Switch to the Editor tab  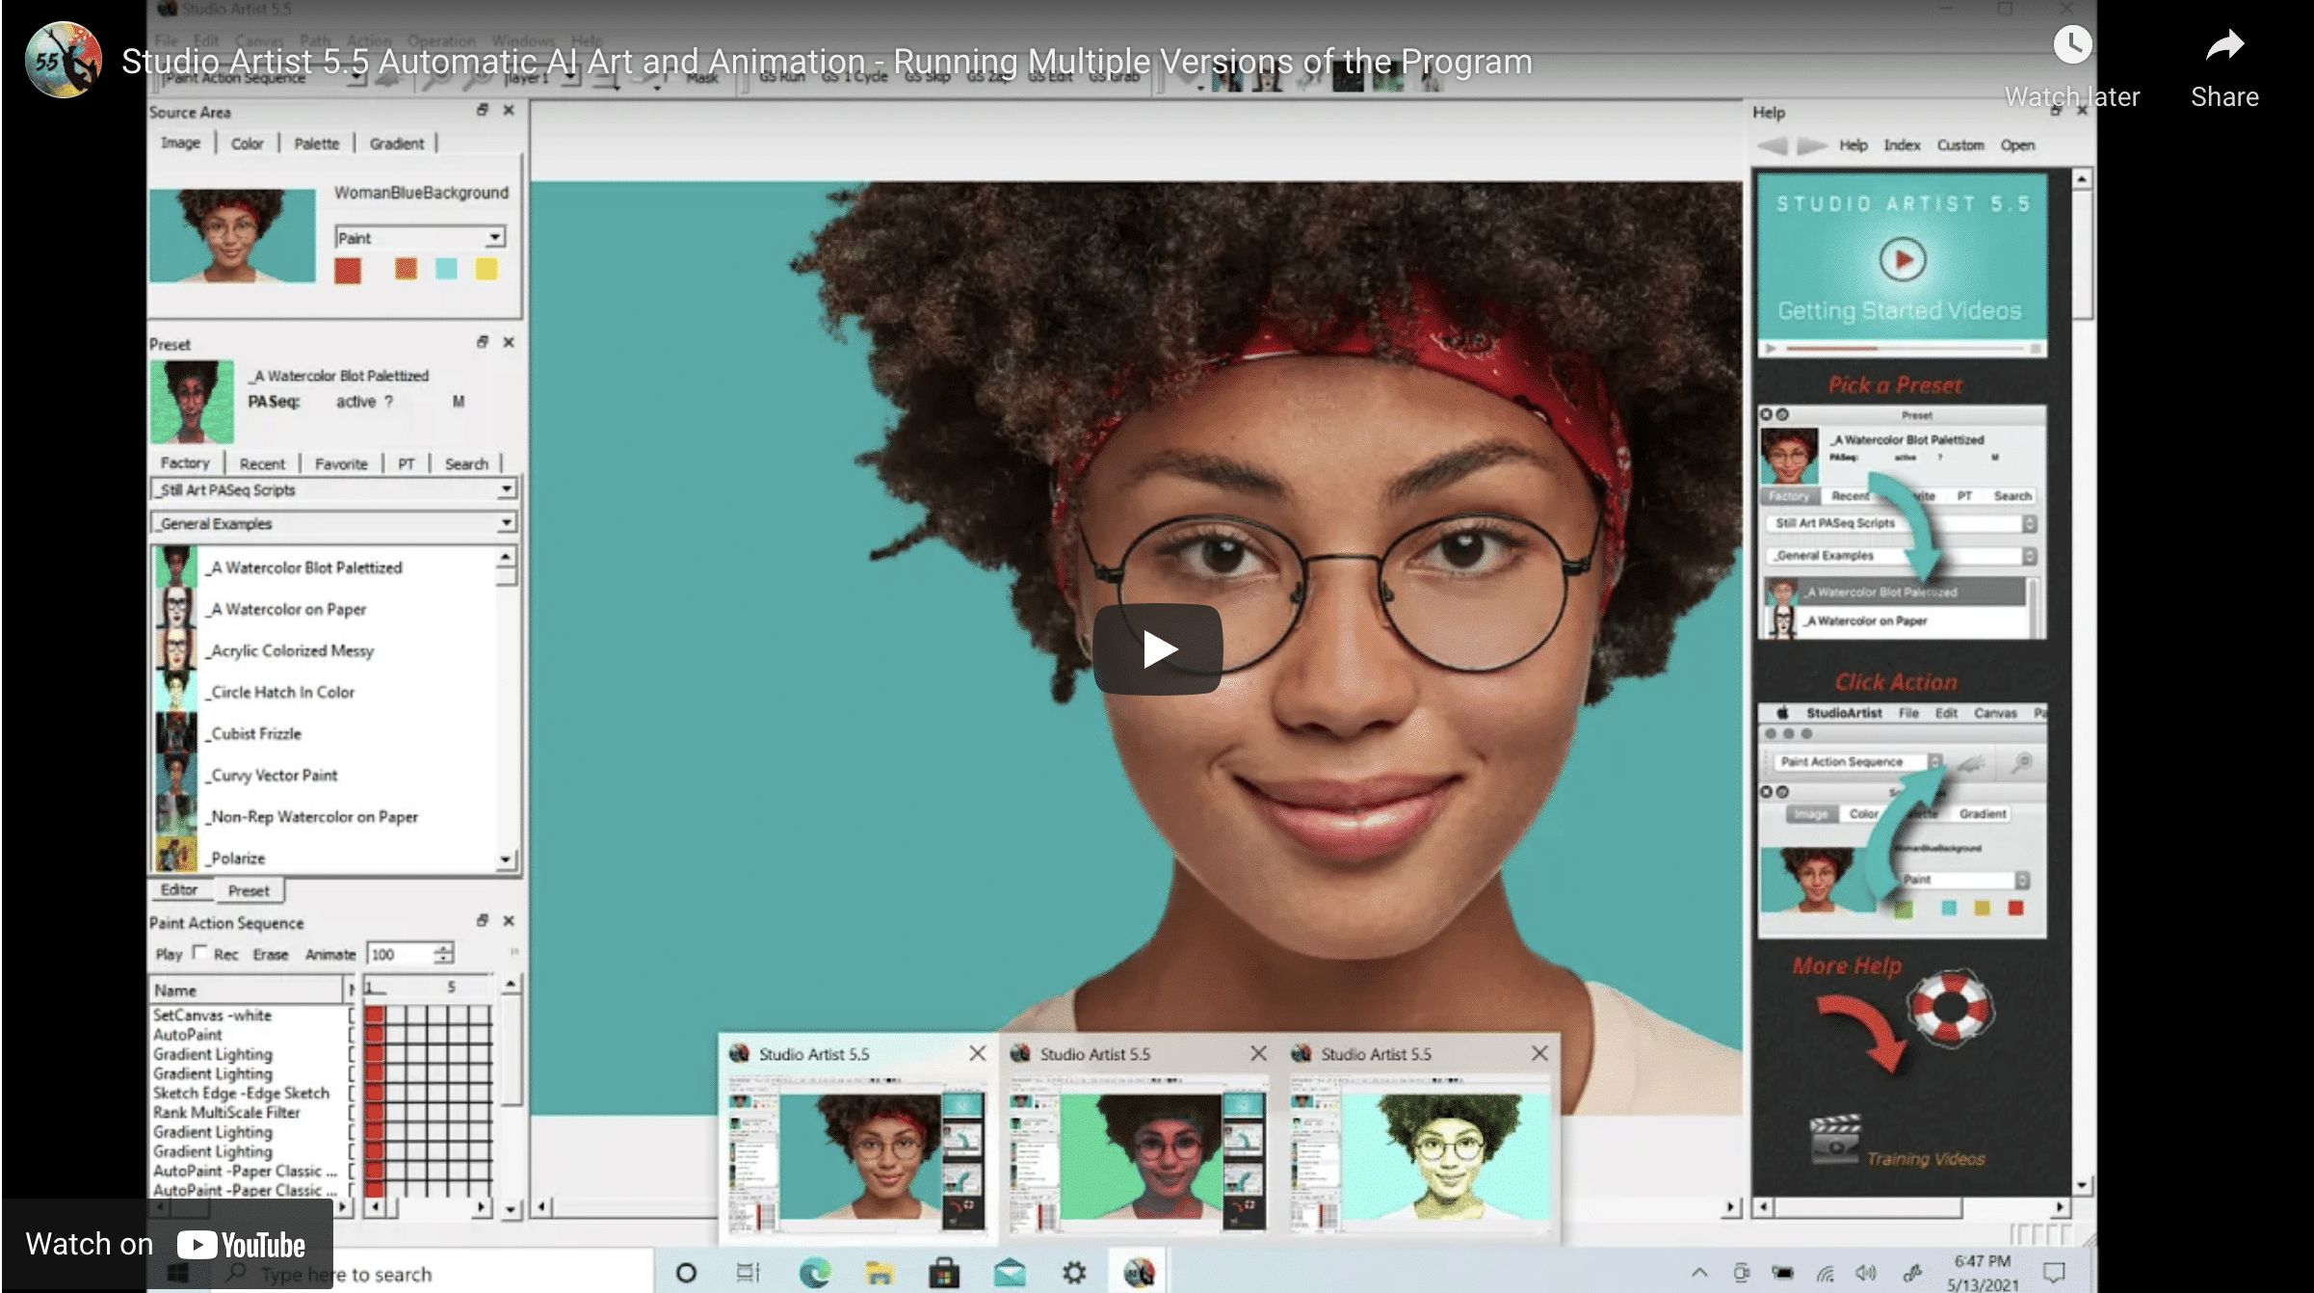pos(179,889)
